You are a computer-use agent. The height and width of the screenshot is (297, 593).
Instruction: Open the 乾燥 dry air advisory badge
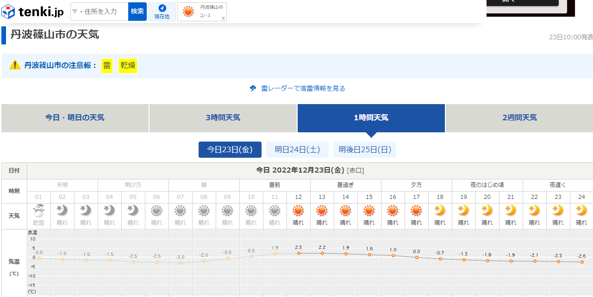128,66
